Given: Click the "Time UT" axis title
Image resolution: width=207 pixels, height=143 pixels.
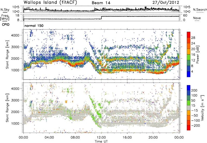Looking at the screenshot, I should coord(101,141).
